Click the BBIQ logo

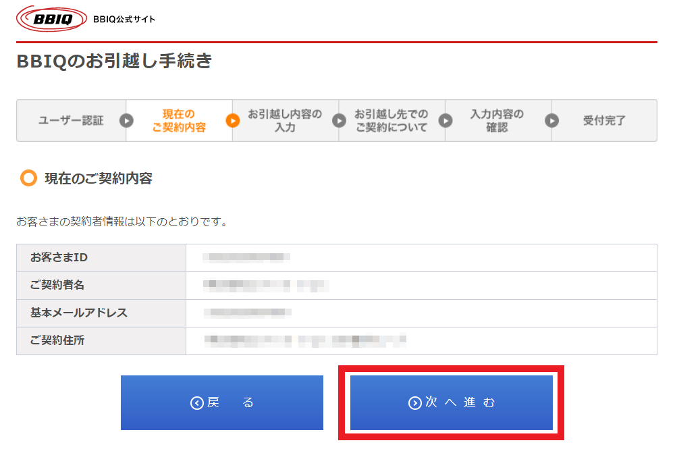click(x=51, y=19)
